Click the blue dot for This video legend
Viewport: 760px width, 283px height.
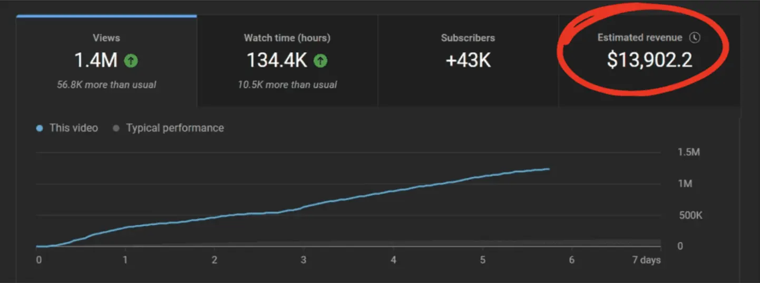(x=40, y=128)
